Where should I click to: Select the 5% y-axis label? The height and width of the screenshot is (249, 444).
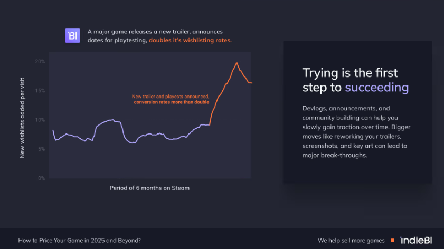click(x=41, y=149)
